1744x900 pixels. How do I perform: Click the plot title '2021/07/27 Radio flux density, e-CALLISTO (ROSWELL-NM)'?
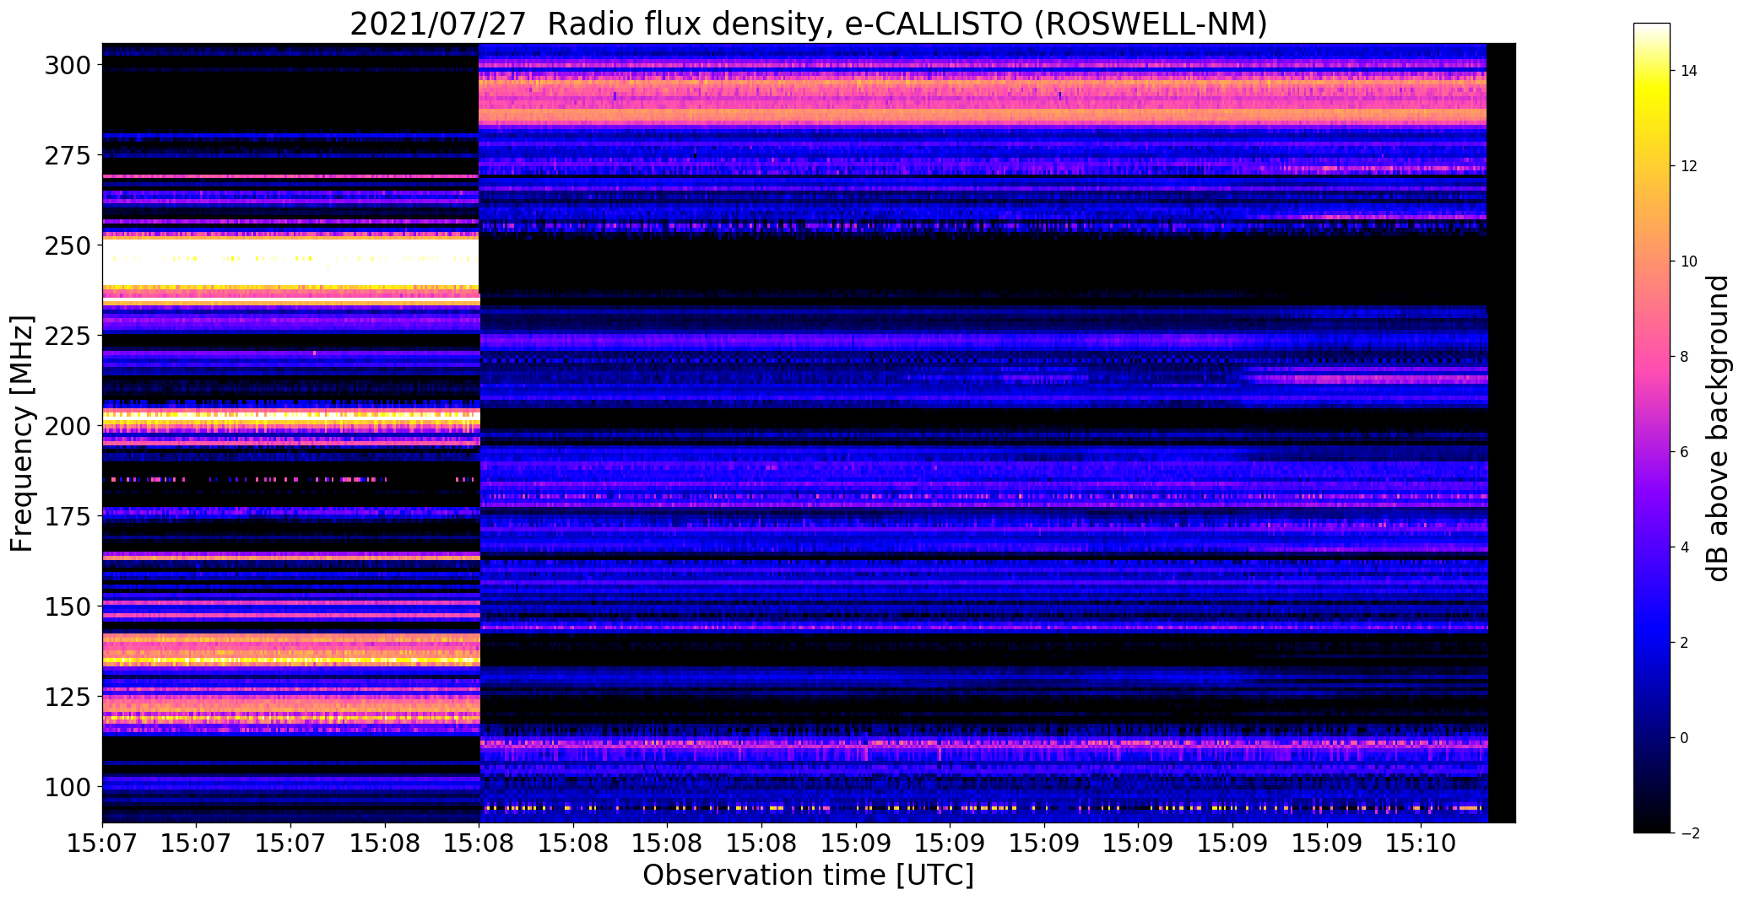click(x=809, y=24)
